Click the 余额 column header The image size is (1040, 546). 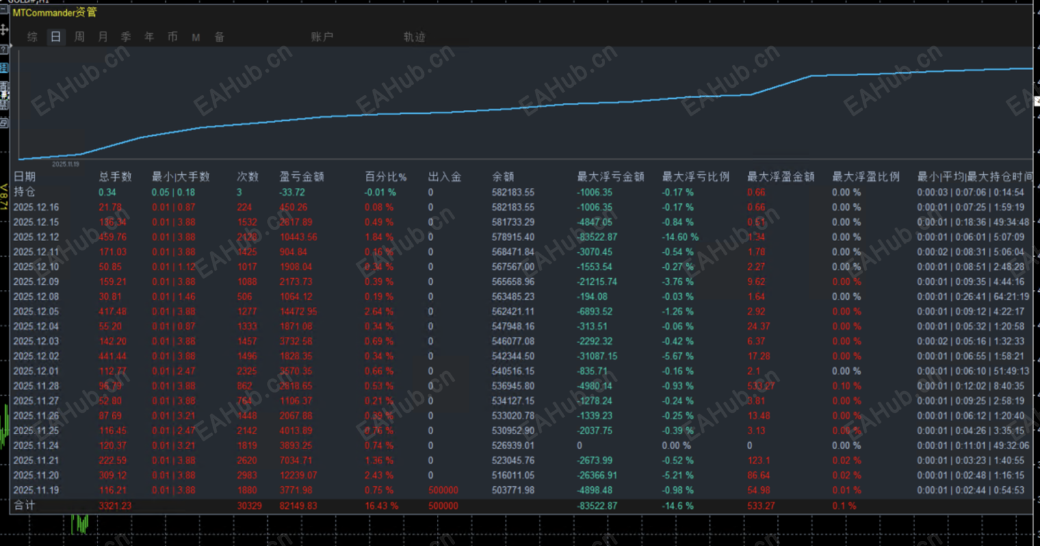[x=503, y=177]
